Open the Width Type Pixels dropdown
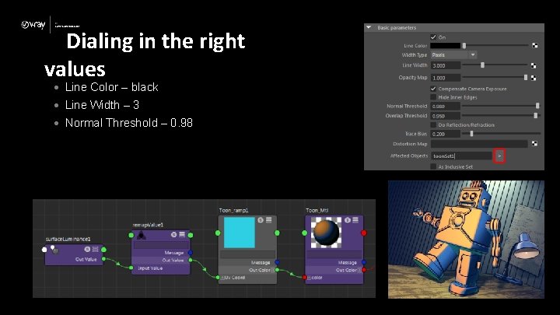 [453, 55]
